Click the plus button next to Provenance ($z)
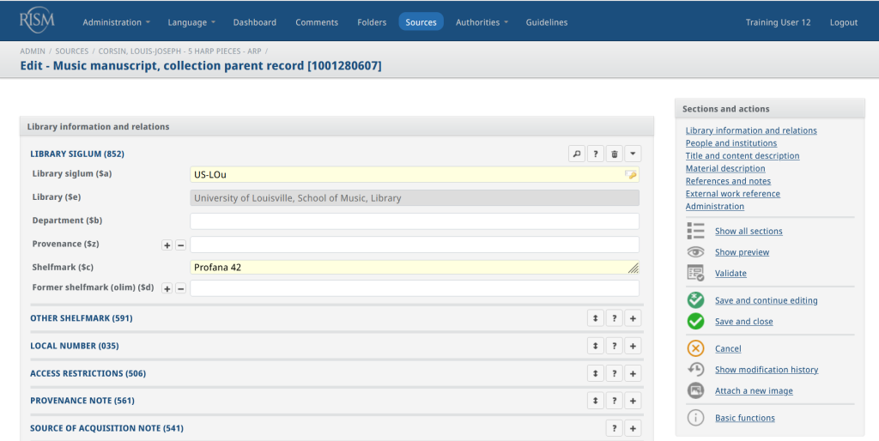Screen dimensions: 879x441 tap(167, 245)
